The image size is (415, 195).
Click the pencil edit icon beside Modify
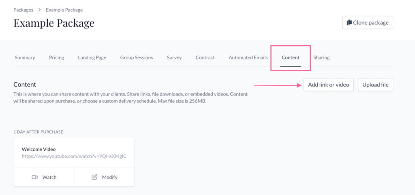pos(94,177)
